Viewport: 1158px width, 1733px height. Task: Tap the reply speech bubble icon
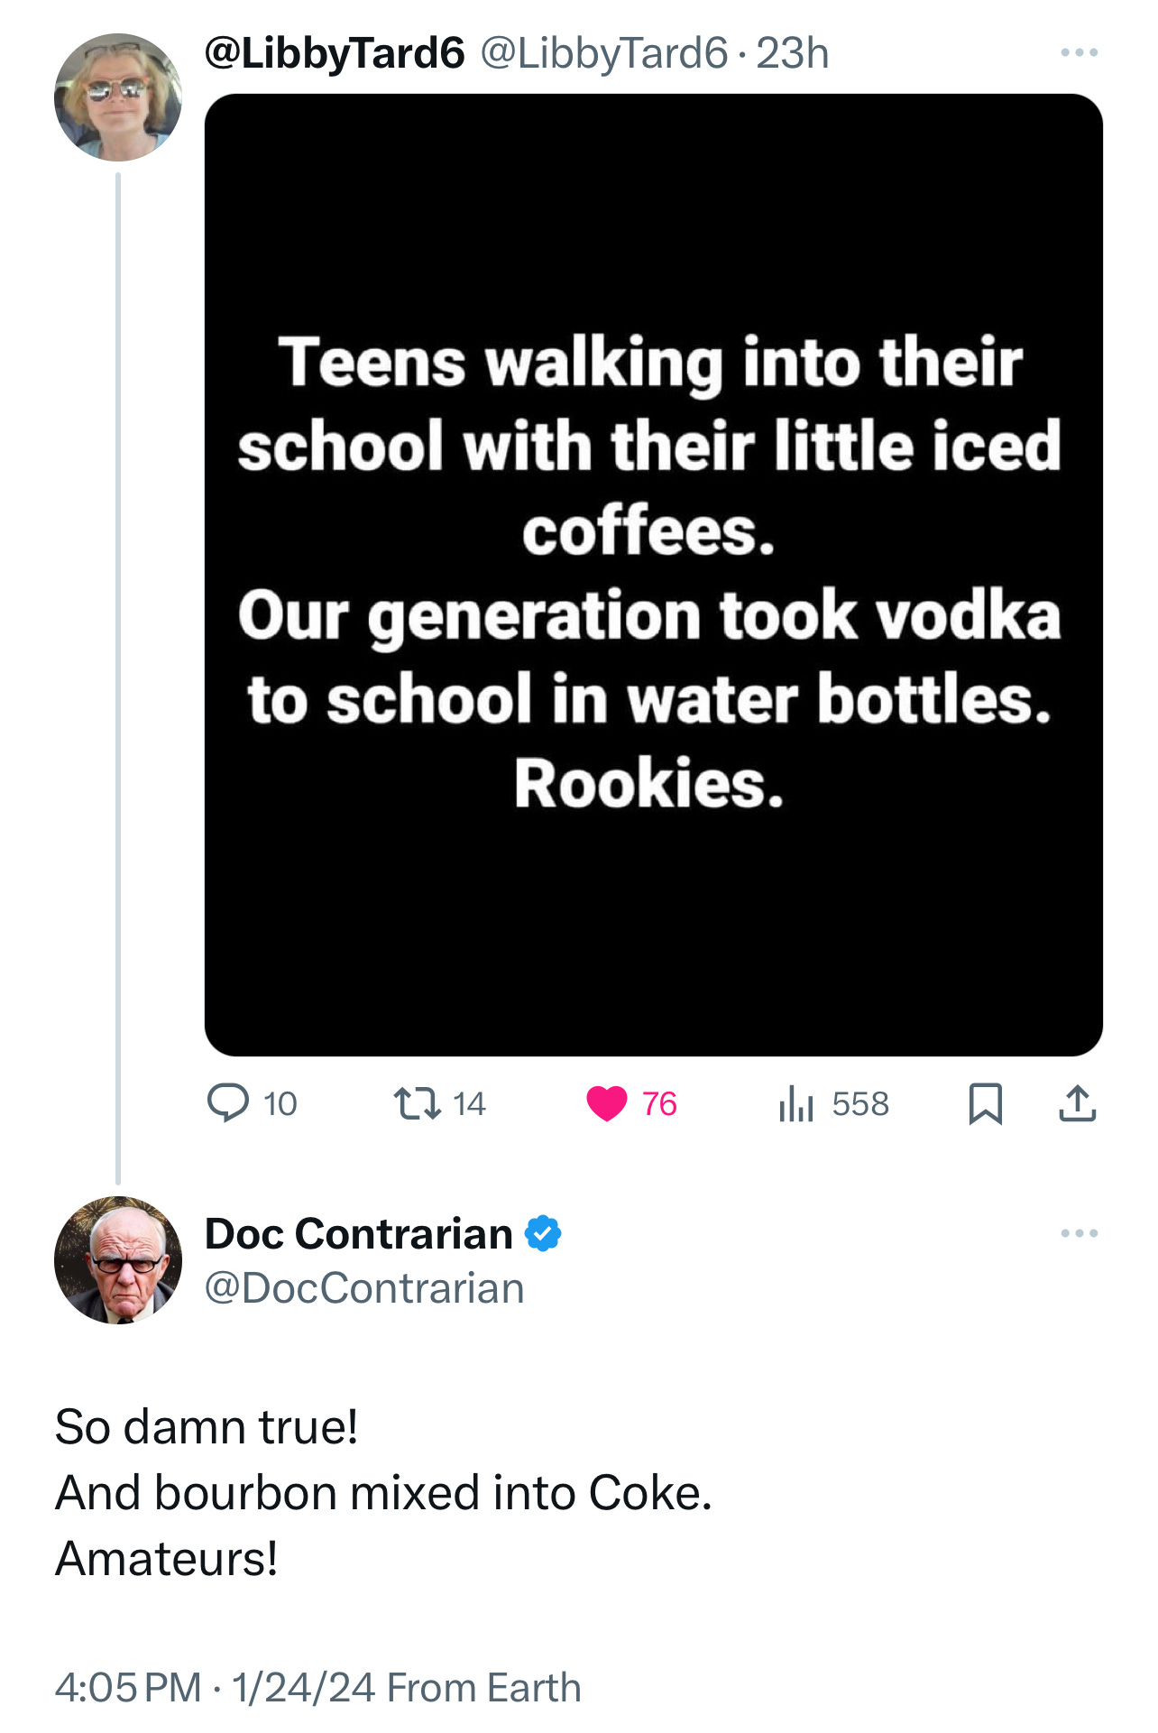(x=228, y=1102)
